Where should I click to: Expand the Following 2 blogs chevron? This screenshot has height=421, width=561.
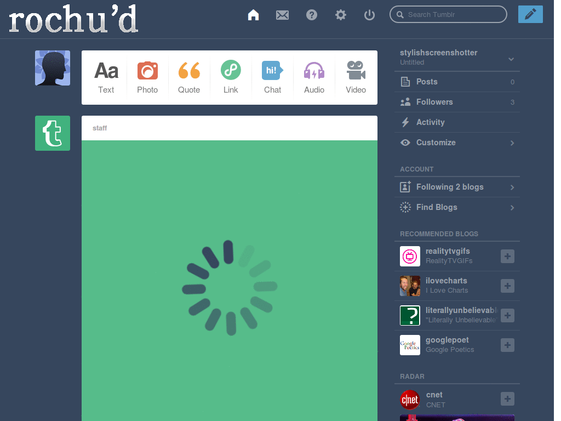(512, 187)
